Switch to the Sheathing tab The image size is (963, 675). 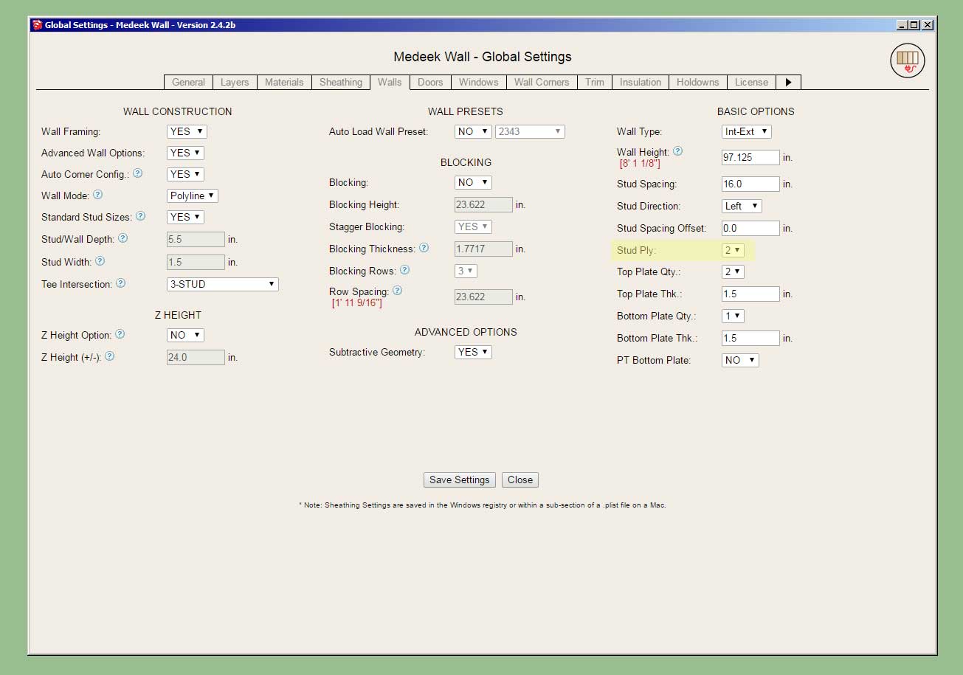(x=341, y=82)
